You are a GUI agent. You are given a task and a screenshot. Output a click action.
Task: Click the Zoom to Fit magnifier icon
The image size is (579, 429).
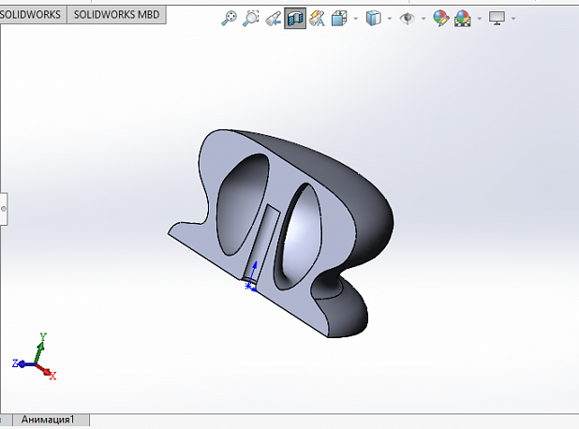(229, 18)
